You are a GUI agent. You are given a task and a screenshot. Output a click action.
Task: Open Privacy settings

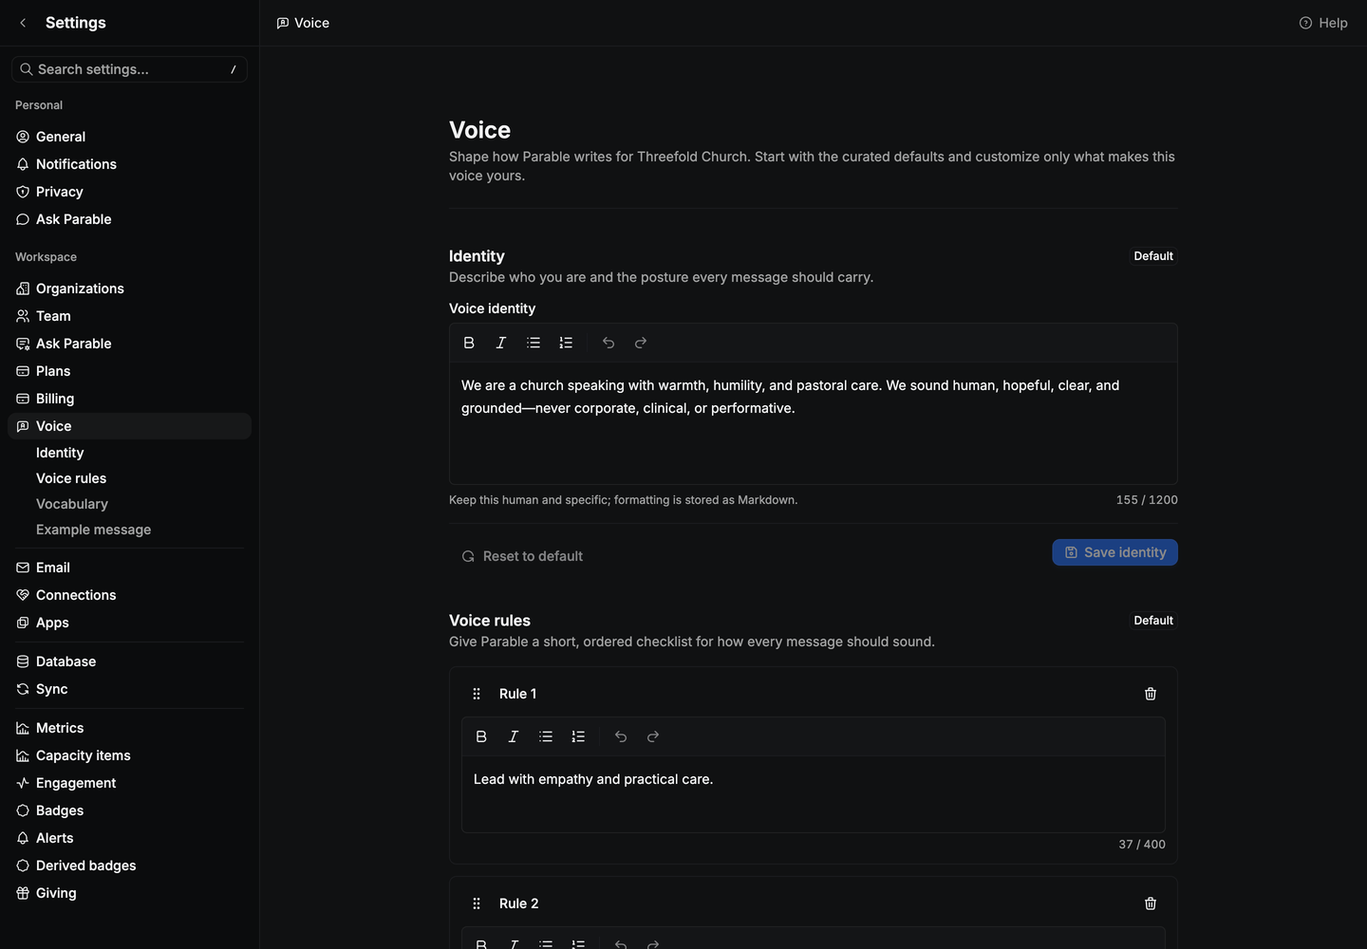click(129, 192)
